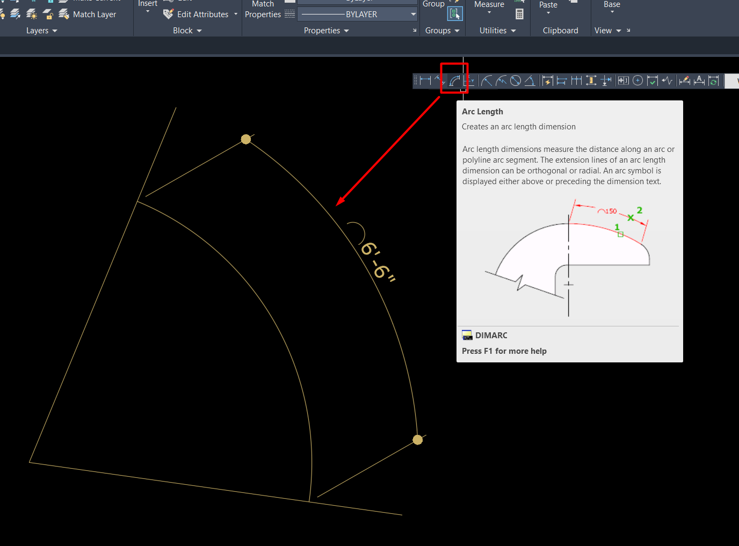Select the Diameter dimension tool

(516, 81)
